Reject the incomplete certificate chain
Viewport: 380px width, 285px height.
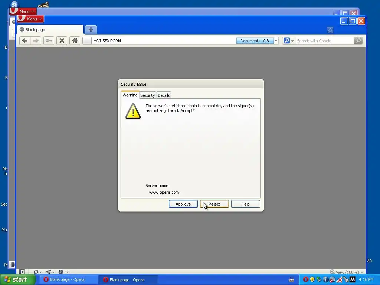click(214, 204)
